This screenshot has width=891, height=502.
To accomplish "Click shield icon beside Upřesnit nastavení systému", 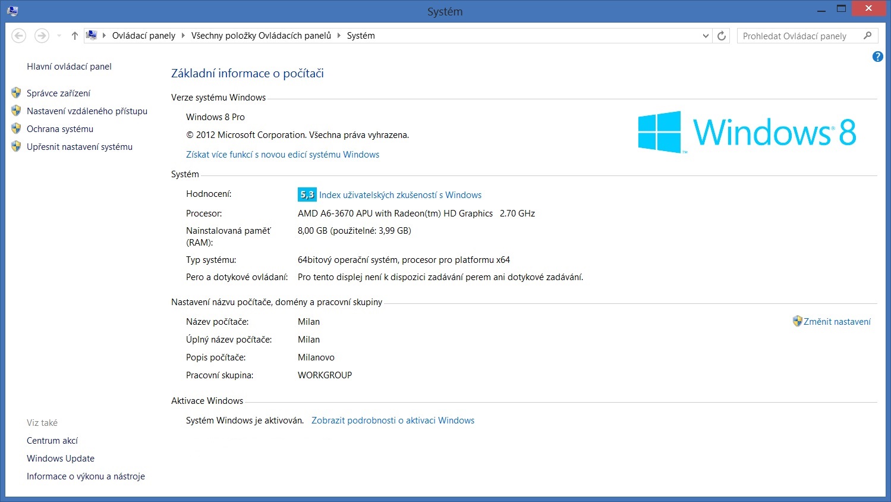I will point(16,146).
